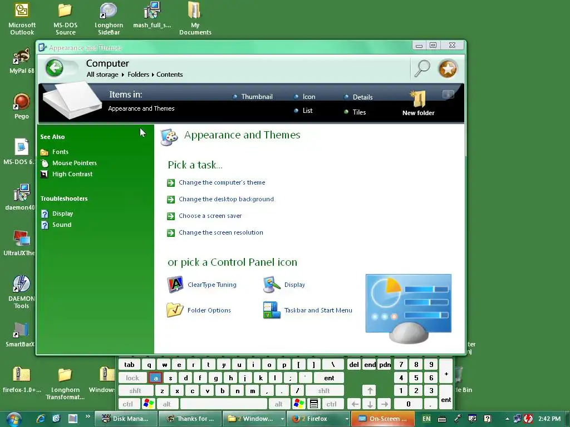Click the spacebar on on-screen keyboard
Image resolution: width=570 pixels, height=427 pixels.
click(x=224, y=404)
